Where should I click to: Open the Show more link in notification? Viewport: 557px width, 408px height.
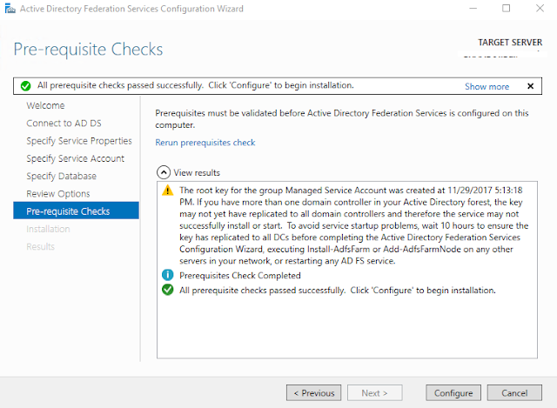(x=487, y=86)
